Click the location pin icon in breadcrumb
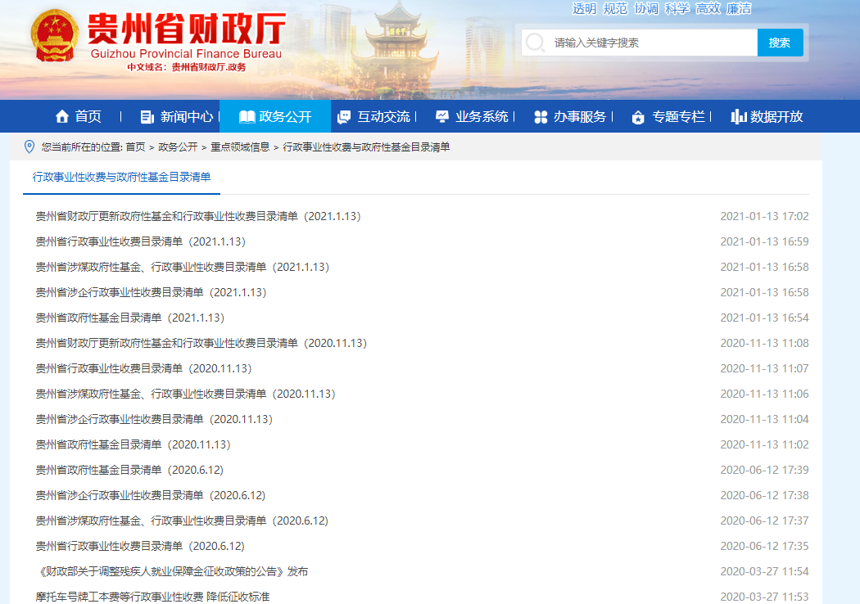 click(29, 146)
